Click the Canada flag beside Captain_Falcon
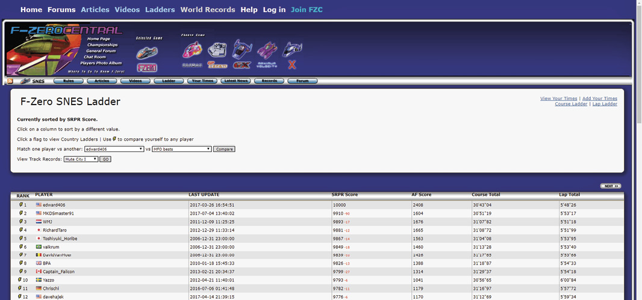 click(x=39, y=271)
